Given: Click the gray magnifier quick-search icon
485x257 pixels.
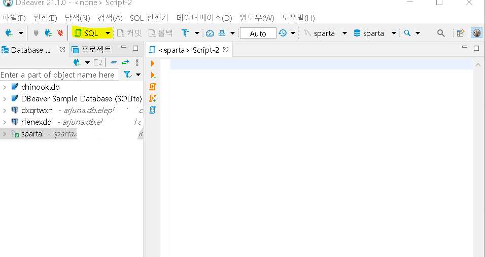Looking at the screenshot, I should coord(441,33).
